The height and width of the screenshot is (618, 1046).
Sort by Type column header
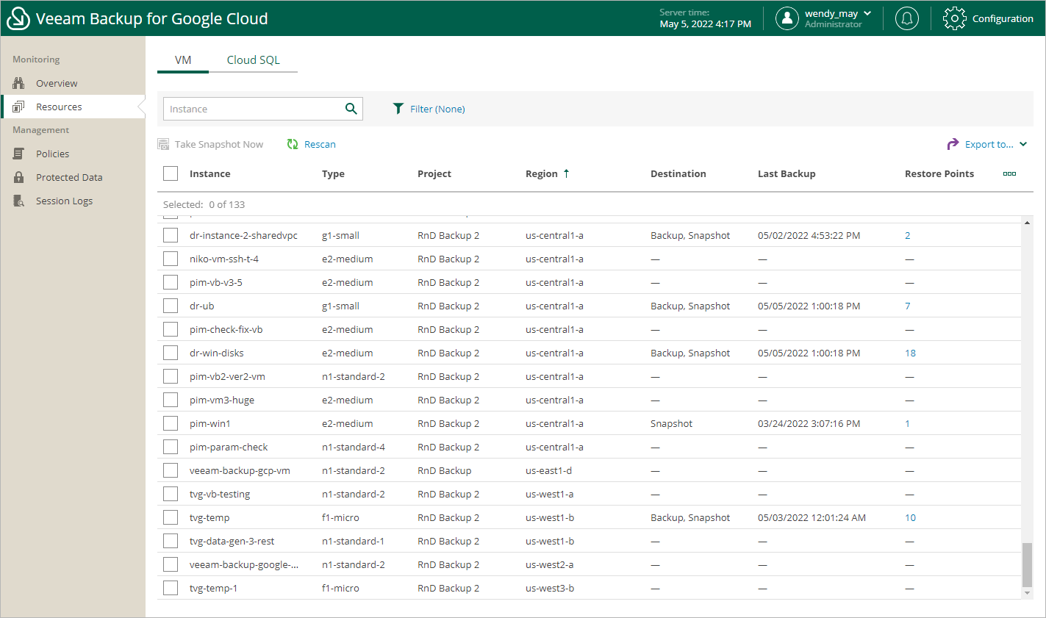pos(333,173)
